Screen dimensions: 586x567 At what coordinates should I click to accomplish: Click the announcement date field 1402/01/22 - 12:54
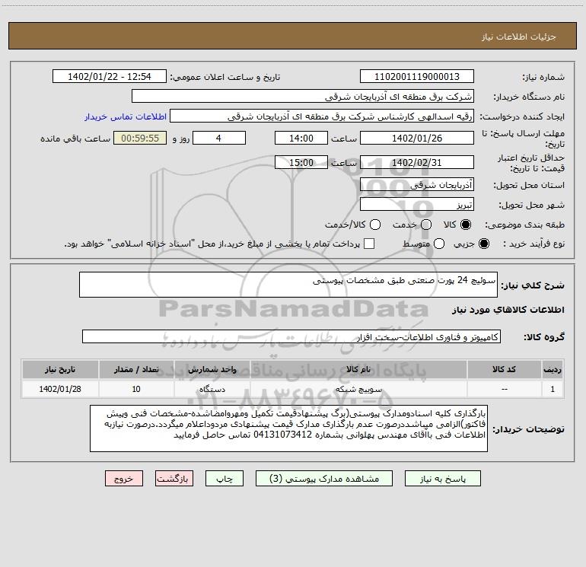coord(110,77)
